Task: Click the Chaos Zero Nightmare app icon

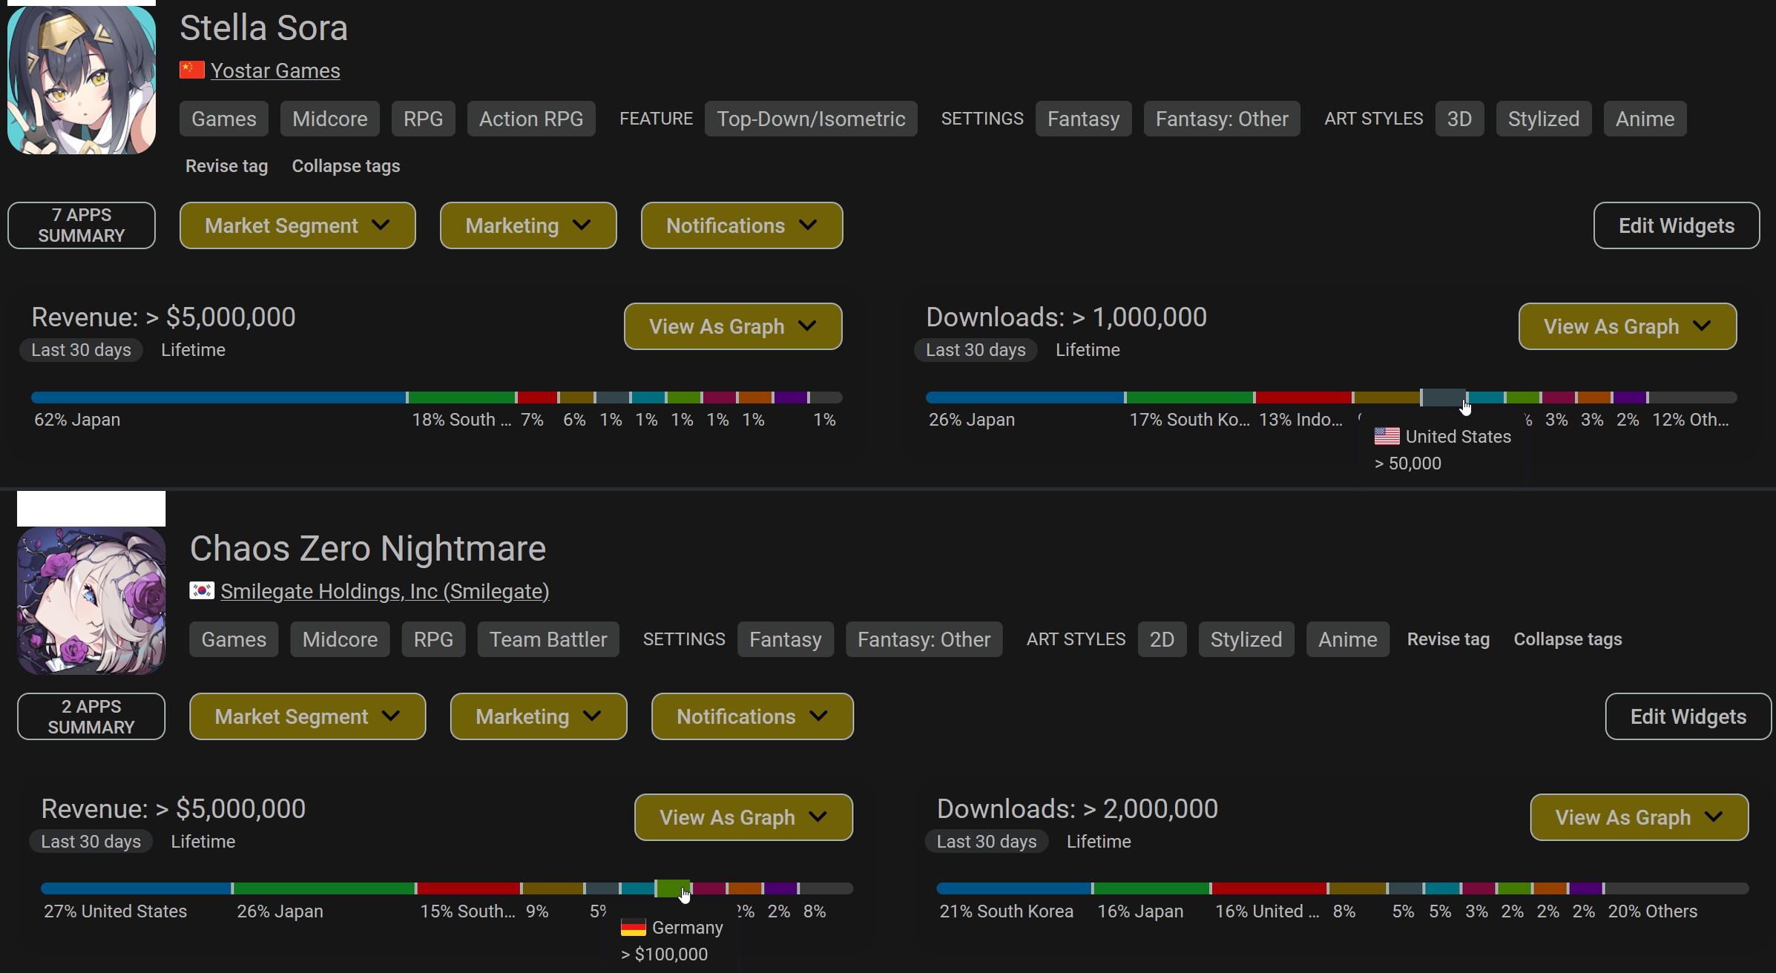Action: pos(91,601)
